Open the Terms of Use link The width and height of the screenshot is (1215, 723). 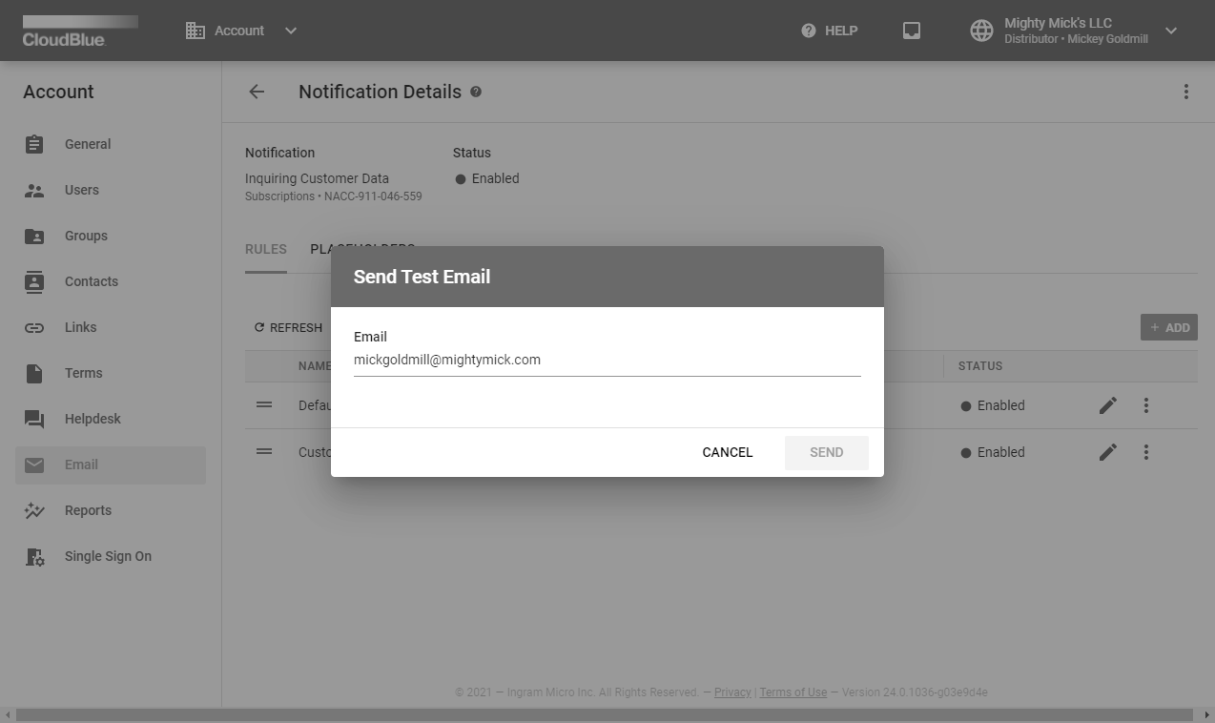tap(793, 692)
